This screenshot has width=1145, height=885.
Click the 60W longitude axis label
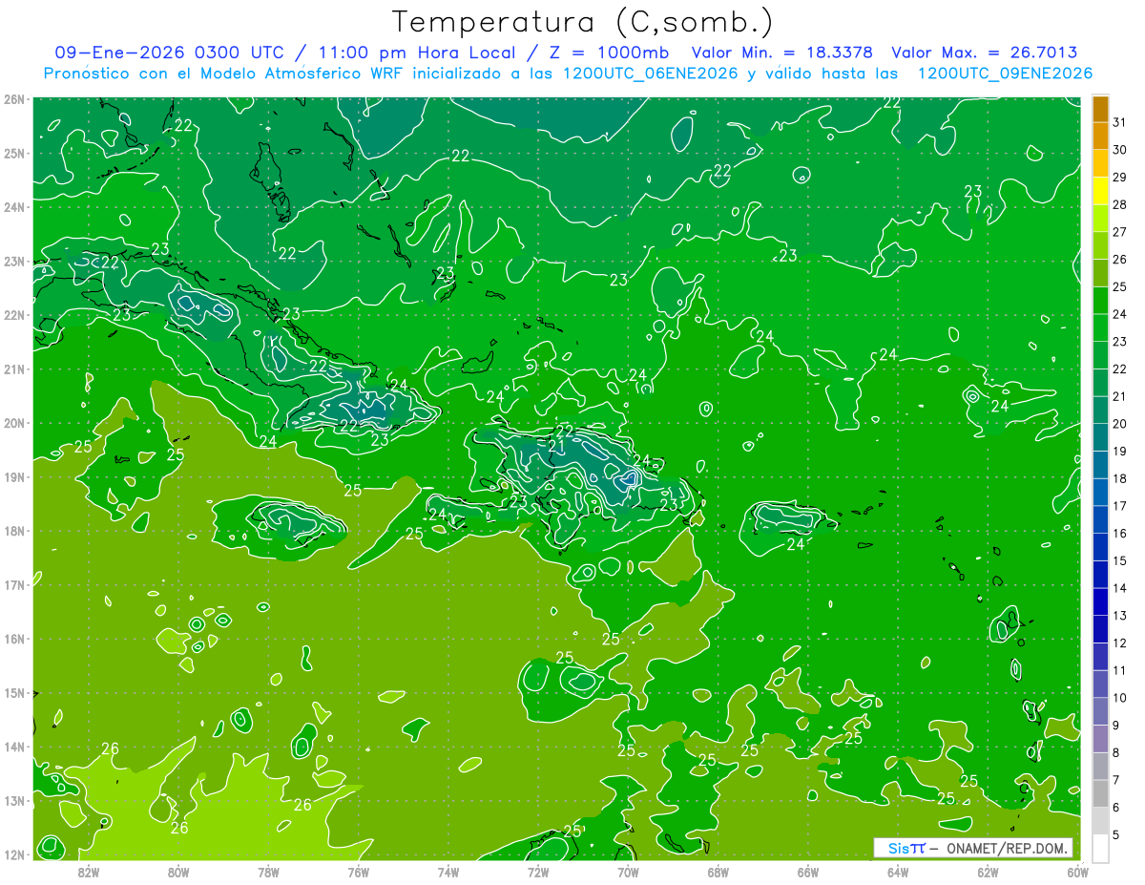point(1078,872)
